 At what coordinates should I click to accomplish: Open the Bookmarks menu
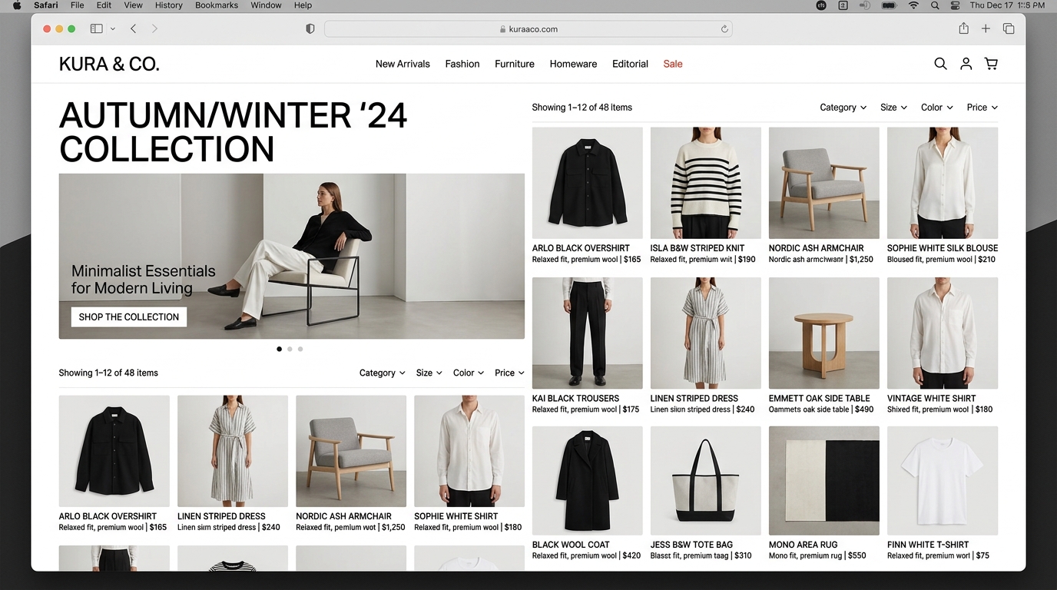[x=217, y=5]
